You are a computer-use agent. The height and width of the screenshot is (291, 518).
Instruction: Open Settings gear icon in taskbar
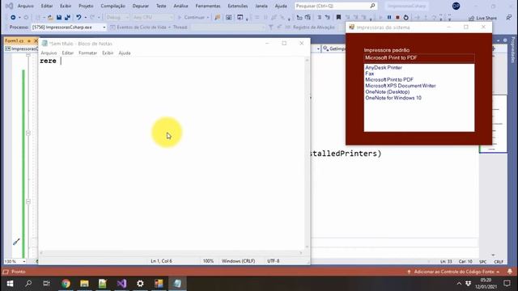(x=140, y=284)
